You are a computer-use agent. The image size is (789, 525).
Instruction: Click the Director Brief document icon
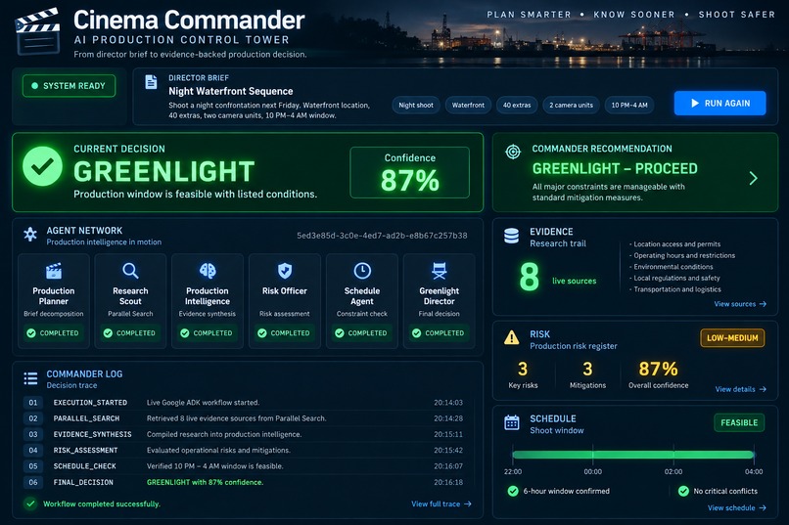point(151,81)
